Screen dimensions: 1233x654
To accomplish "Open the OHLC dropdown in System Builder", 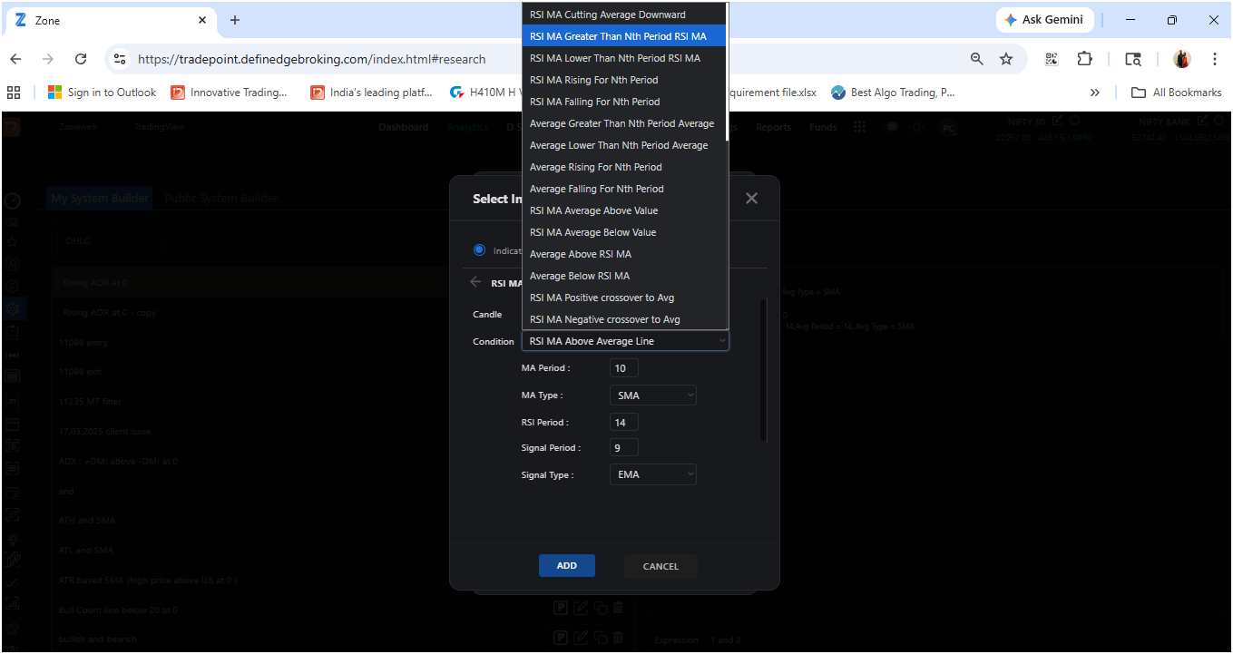I will [113, 241].
